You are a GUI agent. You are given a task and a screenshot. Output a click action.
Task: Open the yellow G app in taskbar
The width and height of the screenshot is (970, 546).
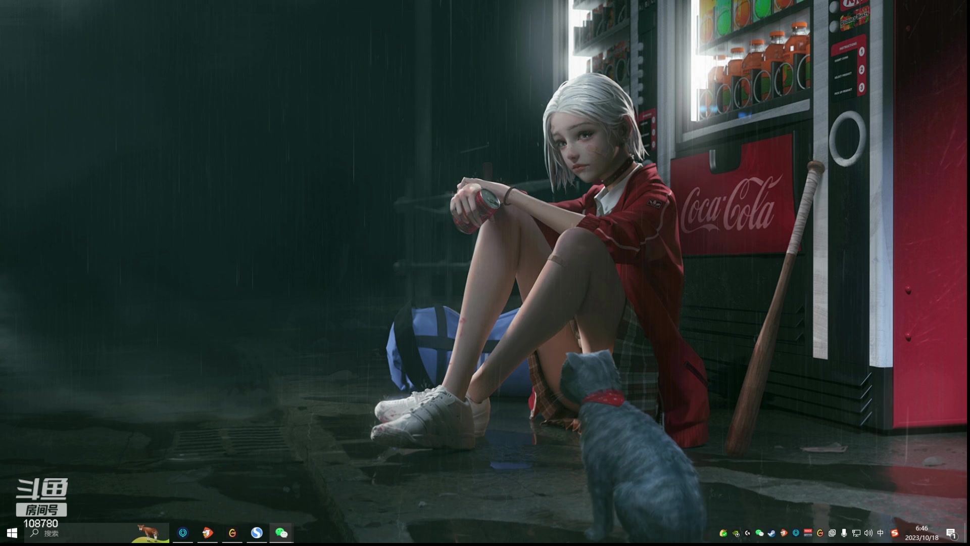pos(232,533)
